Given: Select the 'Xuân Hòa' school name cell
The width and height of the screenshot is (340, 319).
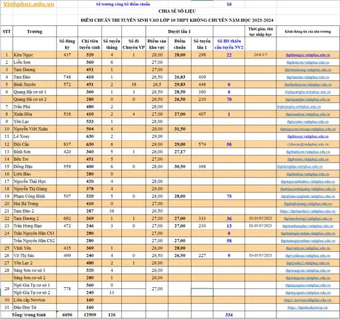Looking at the screenshot, I should pyautogui.click(x=34, y=114).
